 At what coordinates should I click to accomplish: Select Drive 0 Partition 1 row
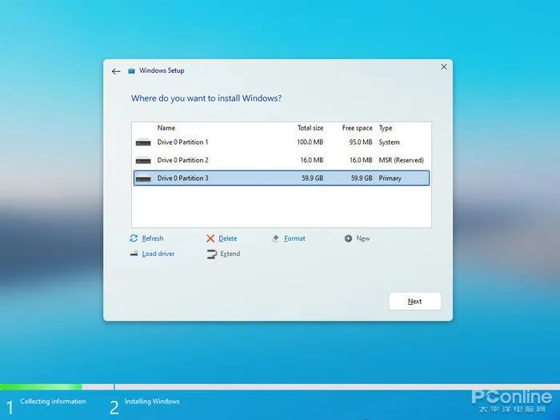pos(280,142)
